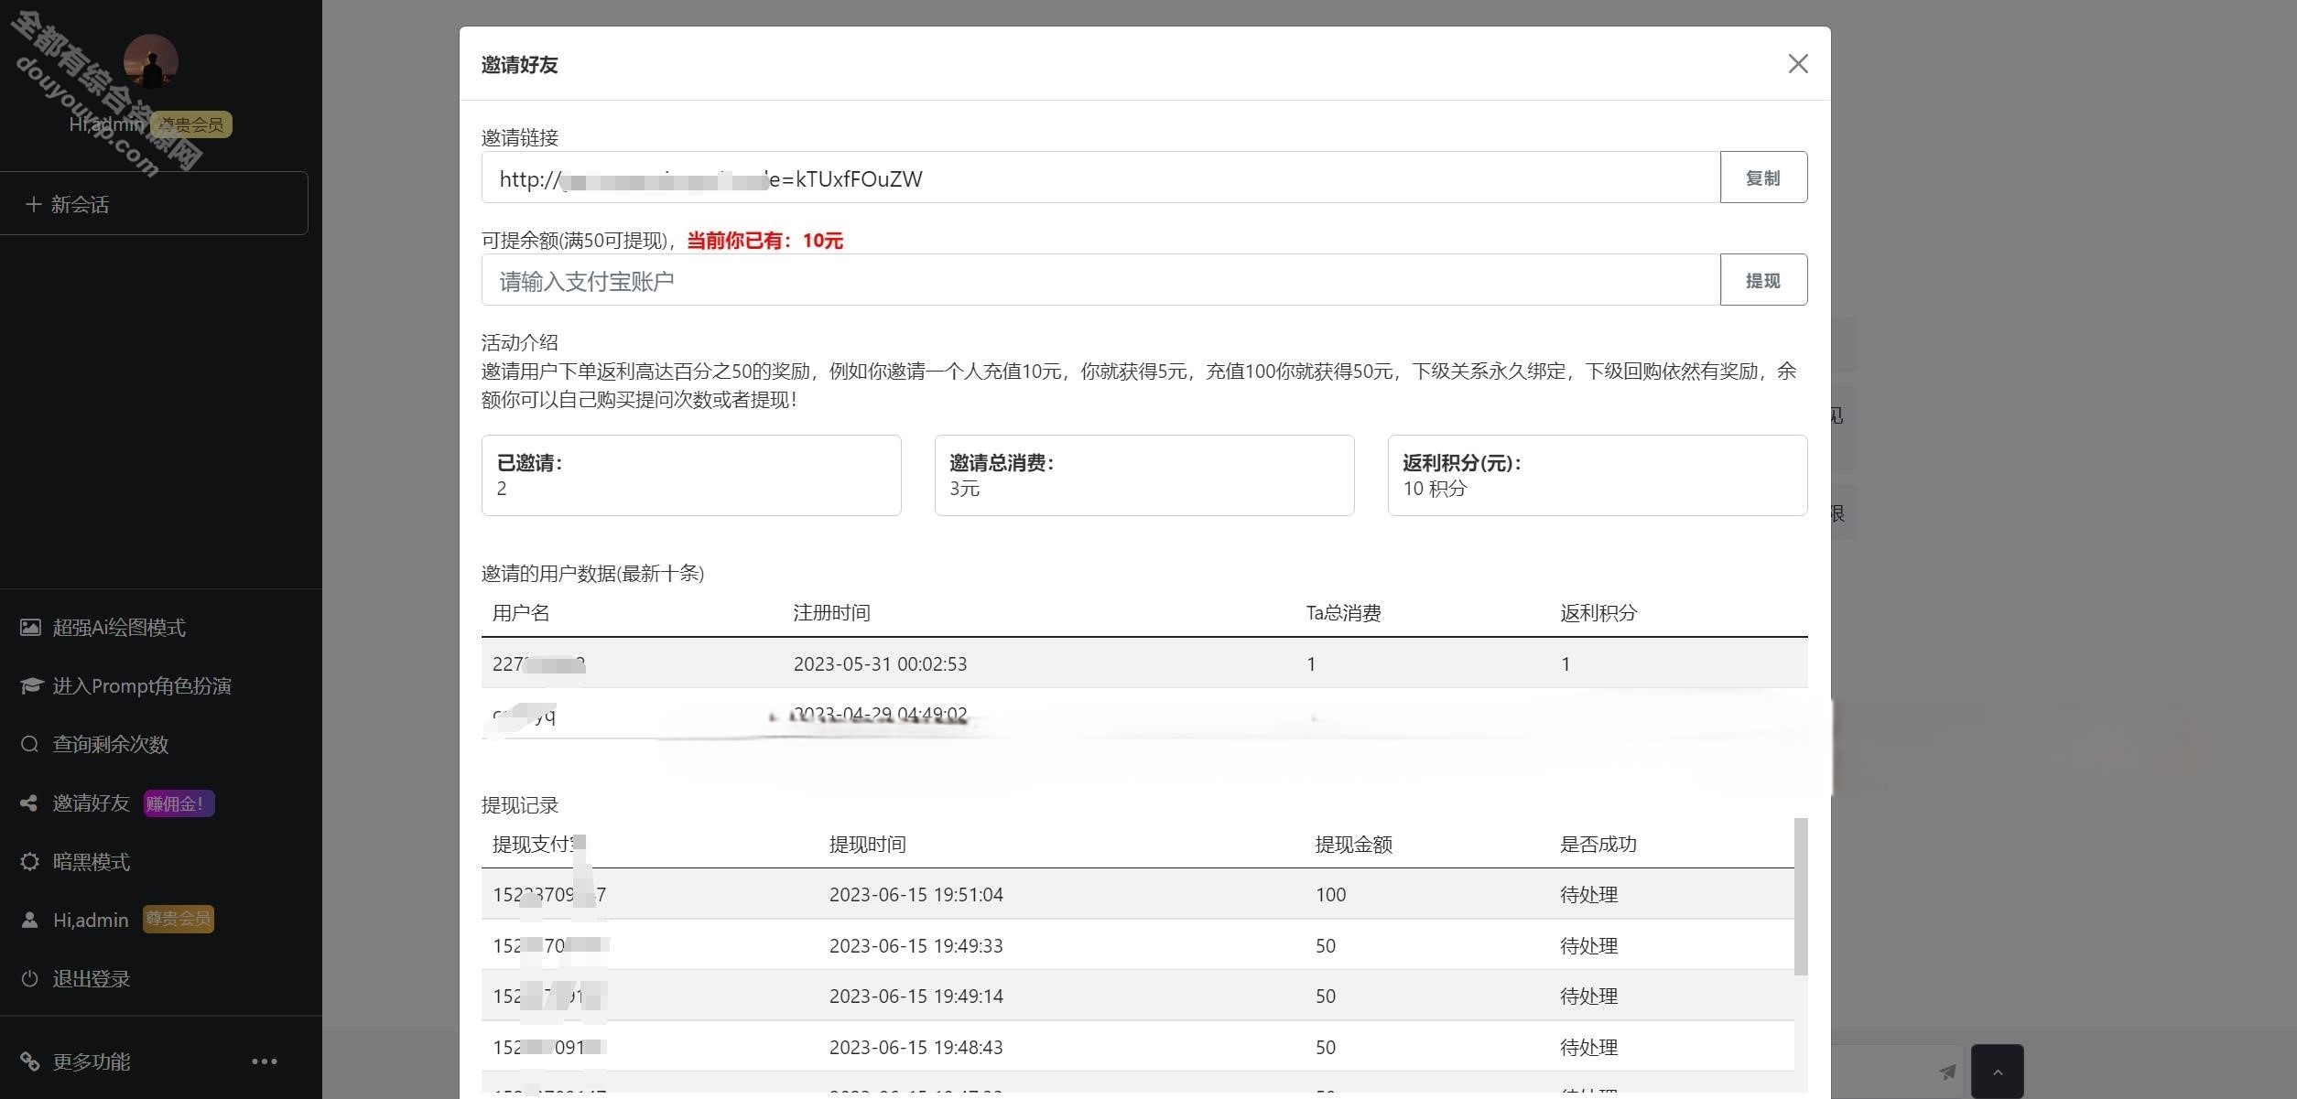The height and width of the screenshot is (1099, 2297).
Task: Click the 提现记录 section heading
Action: [520, 804]
